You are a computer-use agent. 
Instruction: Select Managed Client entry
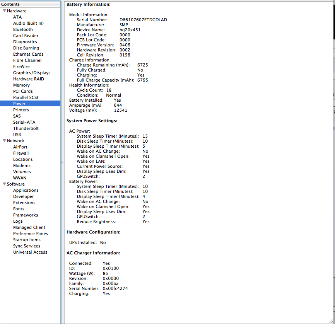[x=29, y=228]
